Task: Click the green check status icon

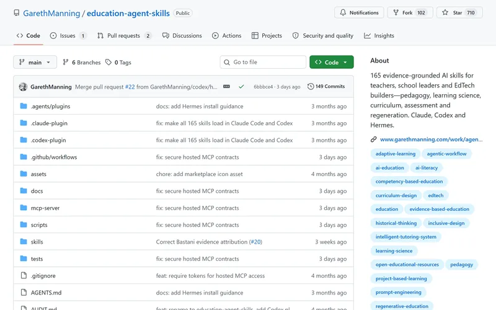Action: tap(241, 87)
